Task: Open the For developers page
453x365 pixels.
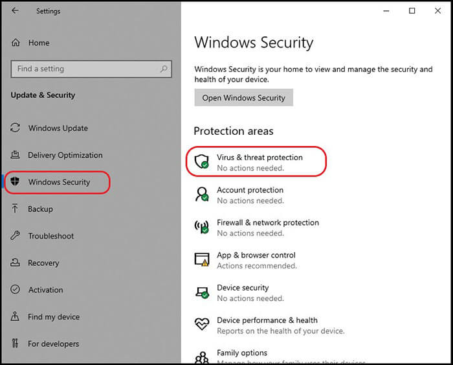Action: (x=53, y=344)
